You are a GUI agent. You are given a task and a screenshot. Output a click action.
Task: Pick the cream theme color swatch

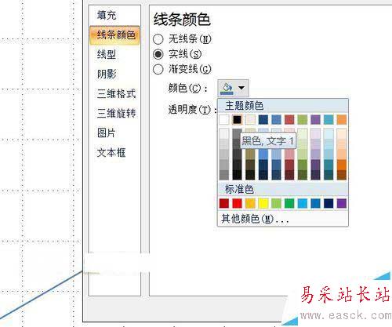(250, 120)
